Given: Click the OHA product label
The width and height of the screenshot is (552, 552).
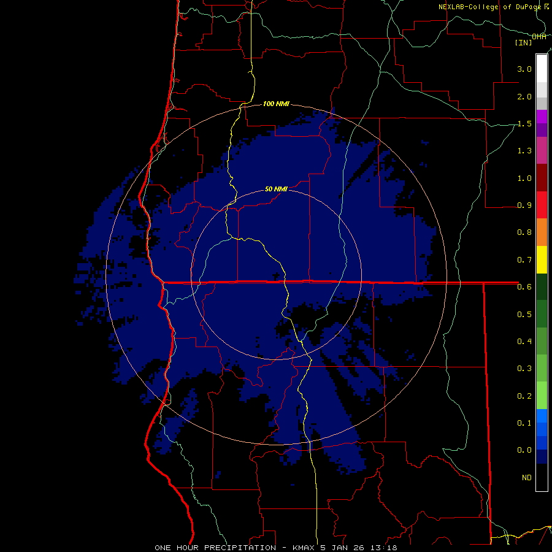Looking at the screenshot, I should [x=539, y=36].
